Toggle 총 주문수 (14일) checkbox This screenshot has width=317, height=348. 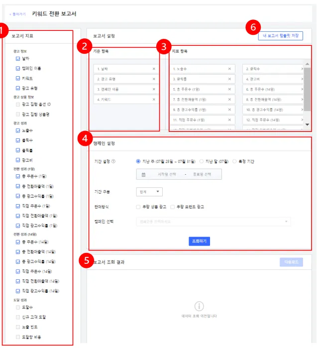click(x=18, y=242)
